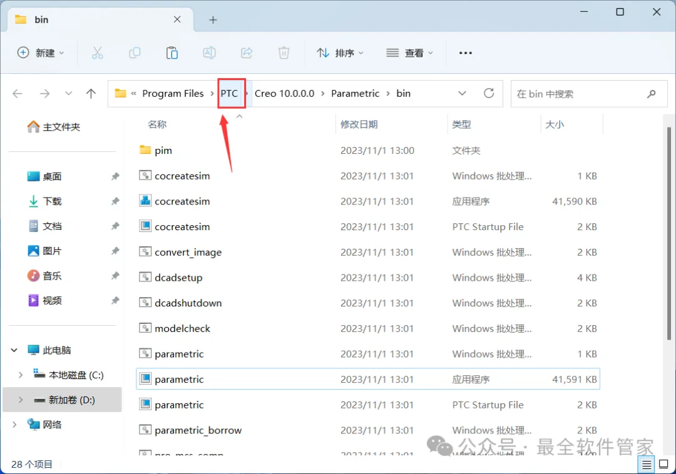Click the Rename icon in toolbar
This screenshot has width=676, height=474.
(209, 53)
